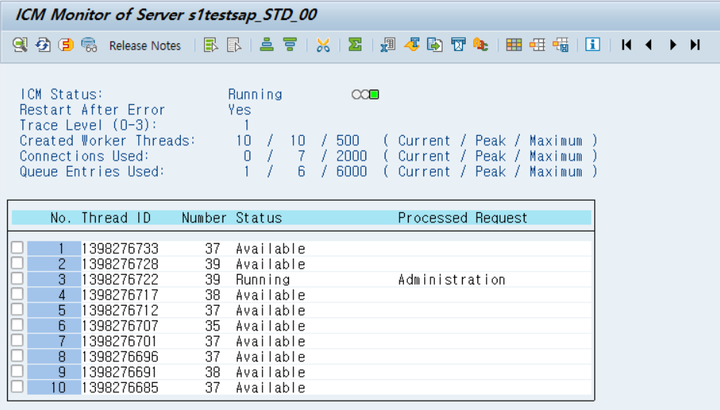Go to the previous page
The width and height of the screenshot is (720, 410).
click(x=649, y=45)
